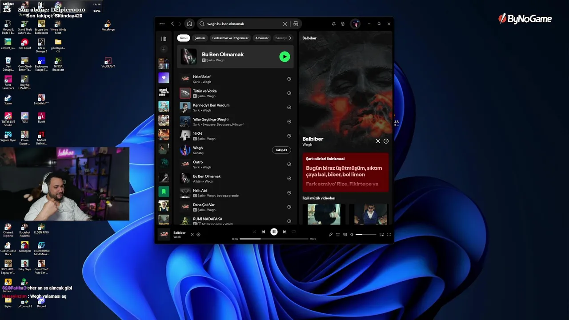Toggle shuffle in the player bar

click(x=254, y=232)
